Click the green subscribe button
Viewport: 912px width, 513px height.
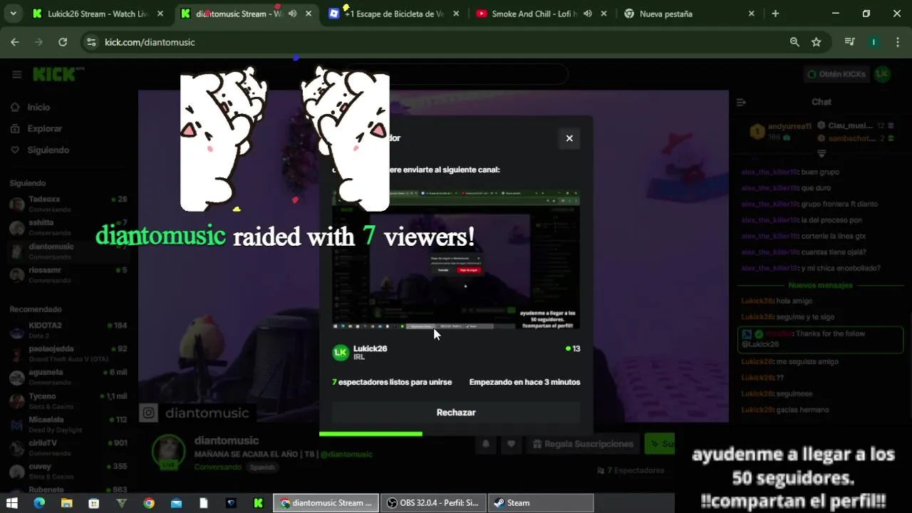tap(659, 444)
